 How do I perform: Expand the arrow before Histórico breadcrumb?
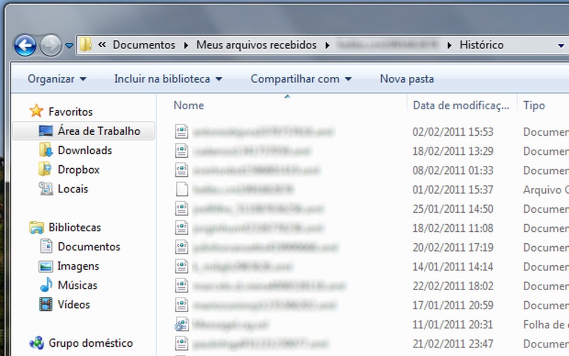(x=450, y=45)
